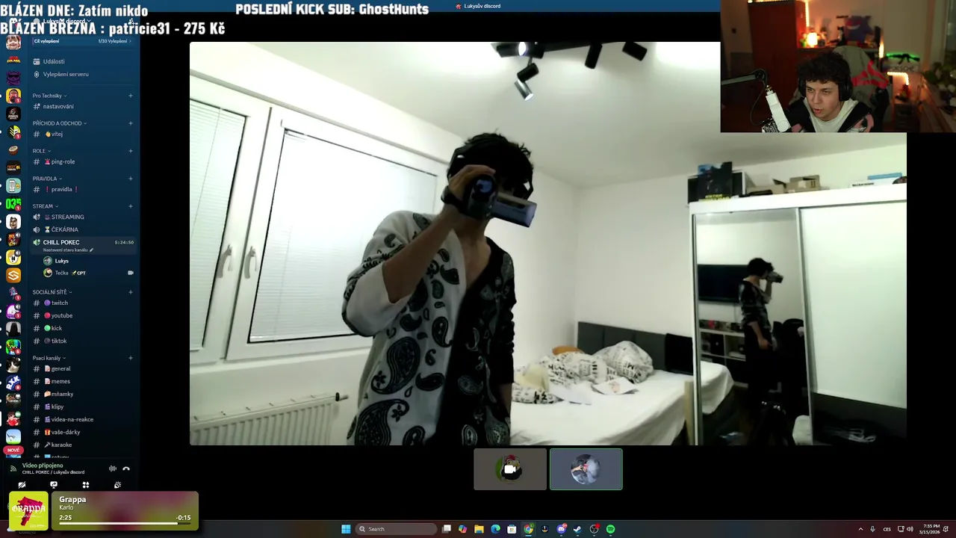
Task: Join the STREAMING voice channel
Action: click(x=83, y=217)
